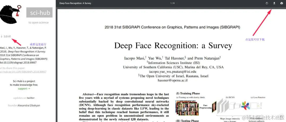Save the paper using the save link
The image size is (286, 122).
click(x=6, y=36)
